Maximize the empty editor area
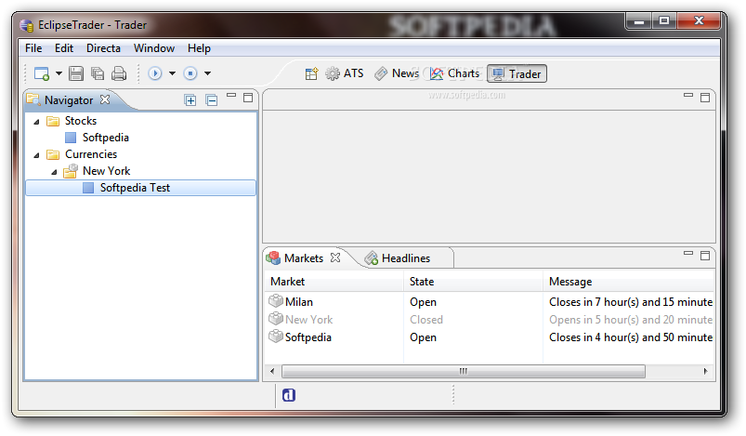Viewport: 746px width, 436px height. point(705,98)
